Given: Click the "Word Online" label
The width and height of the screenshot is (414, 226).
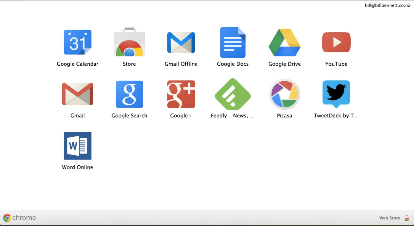Looking at the screenshot, I should pyautogui.click(x=78, y=167).
